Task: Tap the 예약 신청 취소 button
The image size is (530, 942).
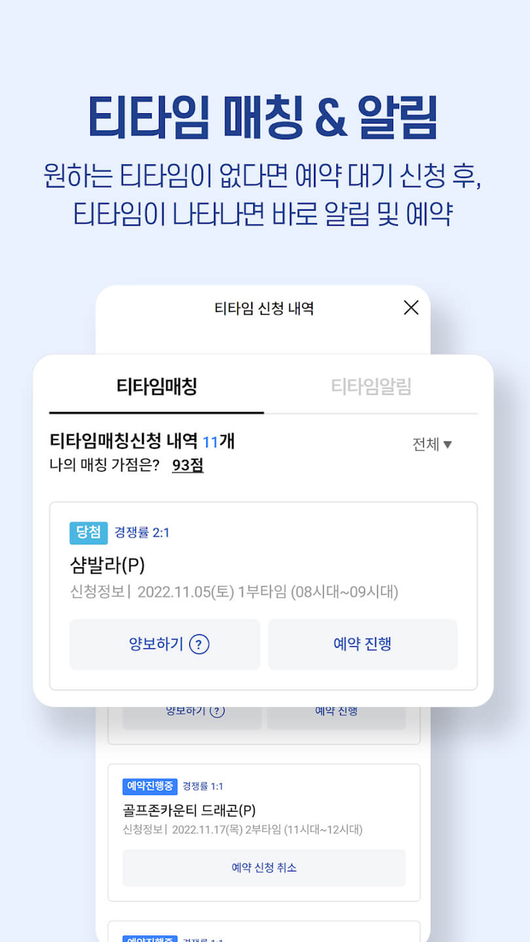Action: click(x=264, y=867)
